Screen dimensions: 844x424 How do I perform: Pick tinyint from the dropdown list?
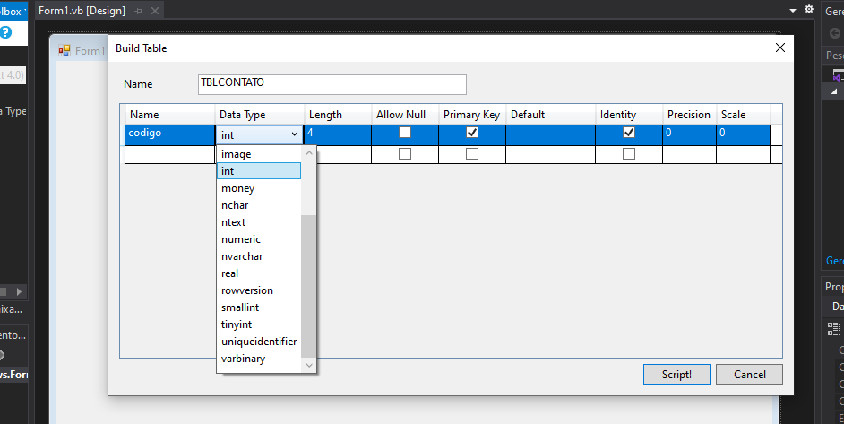[258, 324]
